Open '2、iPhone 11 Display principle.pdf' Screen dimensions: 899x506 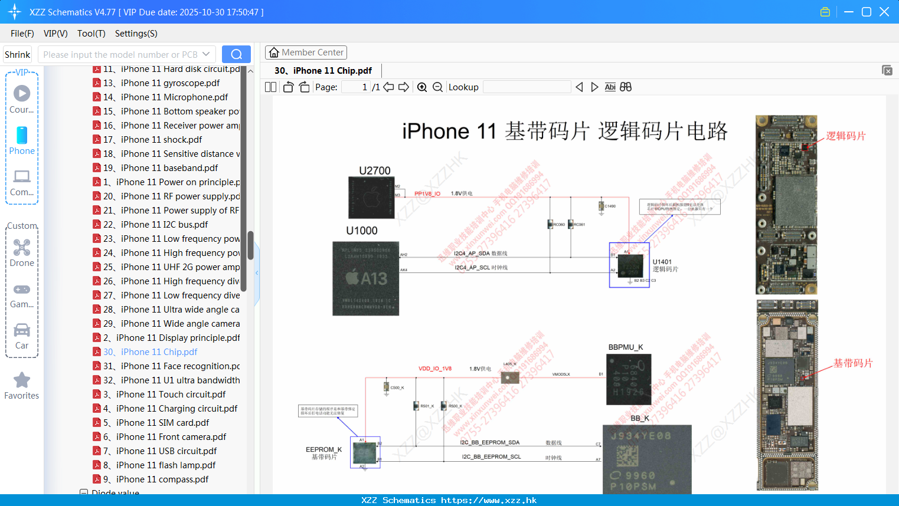pos(166,338)
